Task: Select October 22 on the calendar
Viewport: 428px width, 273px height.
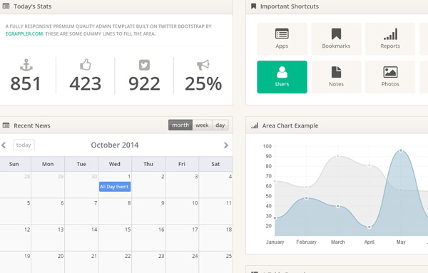Action: pyautogui.click(x=115, y=262)
